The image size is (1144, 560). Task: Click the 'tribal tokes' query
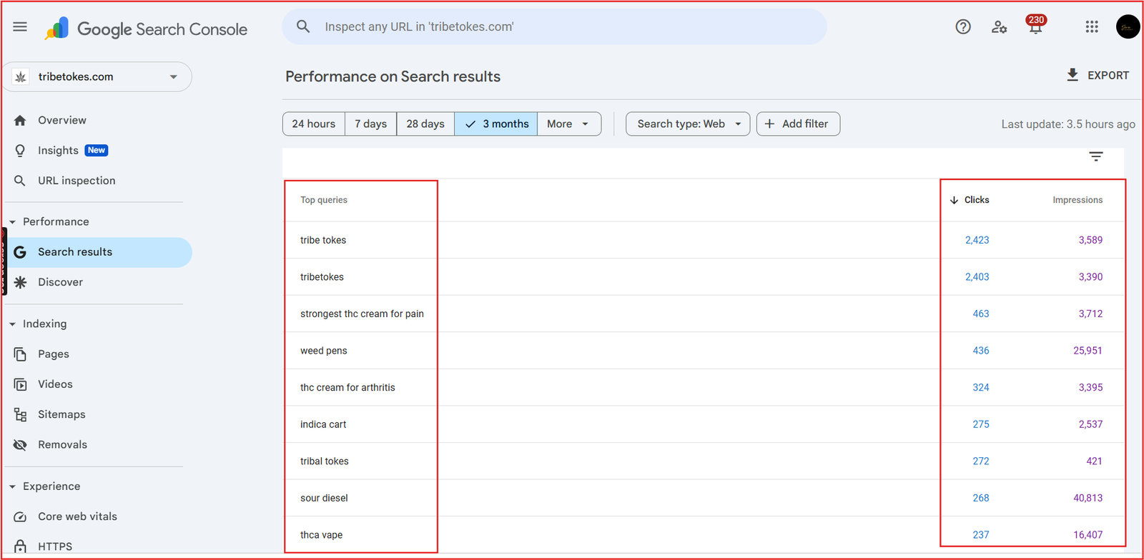point(325,461)
